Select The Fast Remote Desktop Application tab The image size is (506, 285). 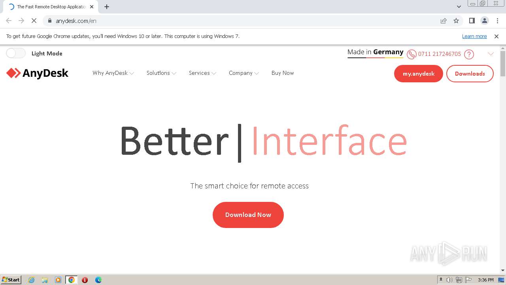(51, 7)
